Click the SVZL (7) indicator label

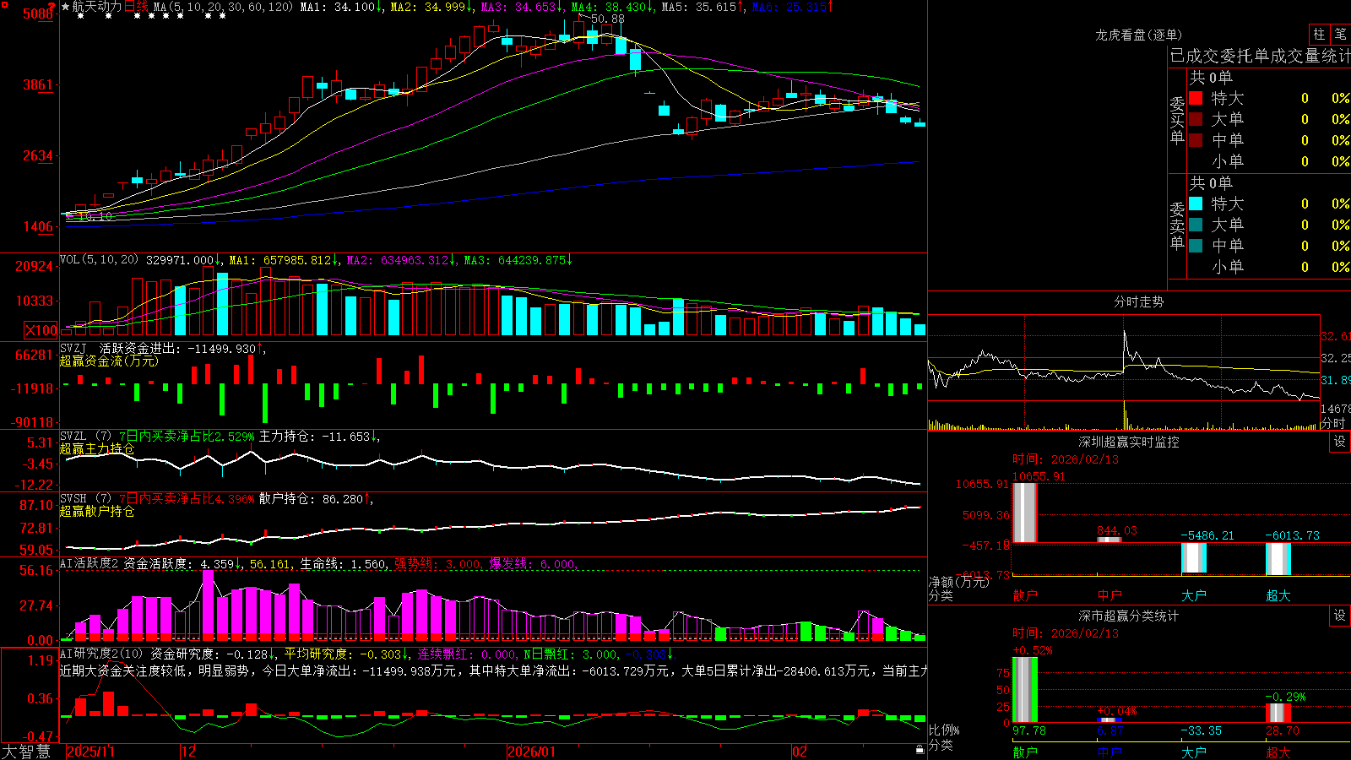point(86,437)
